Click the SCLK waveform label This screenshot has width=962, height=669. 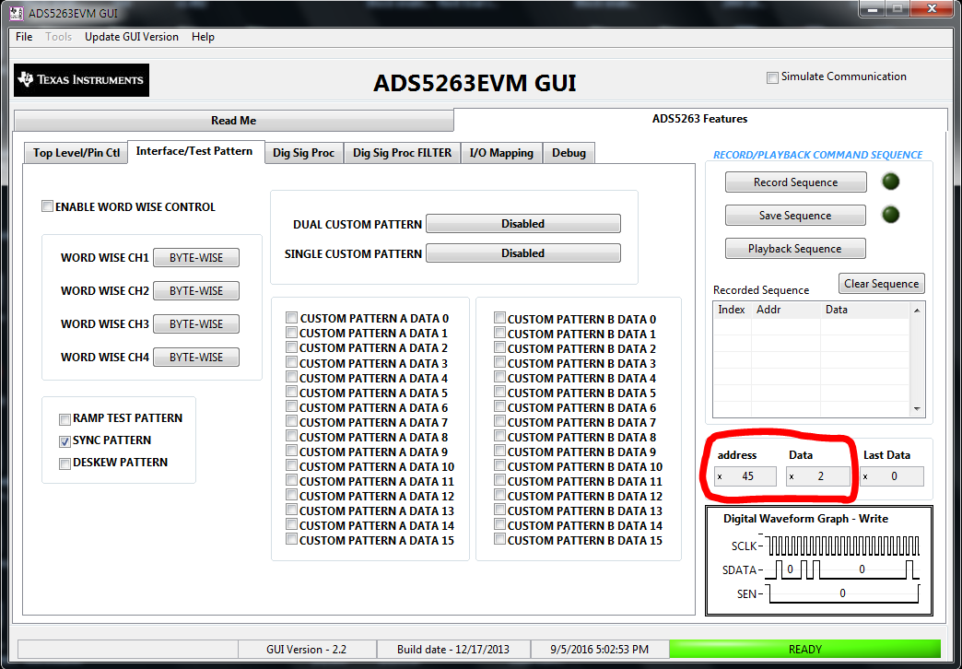[x=745, y=546]
